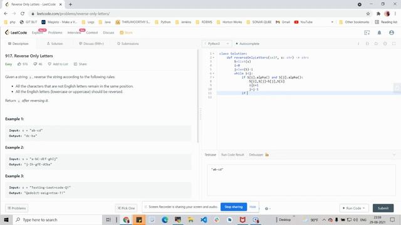Switch to the Submissions tab
401x225 pixels.
tap(128, 44)
